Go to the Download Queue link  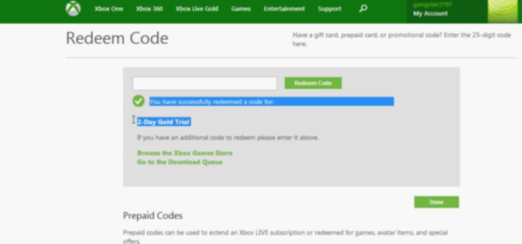[x=180, y=162]
